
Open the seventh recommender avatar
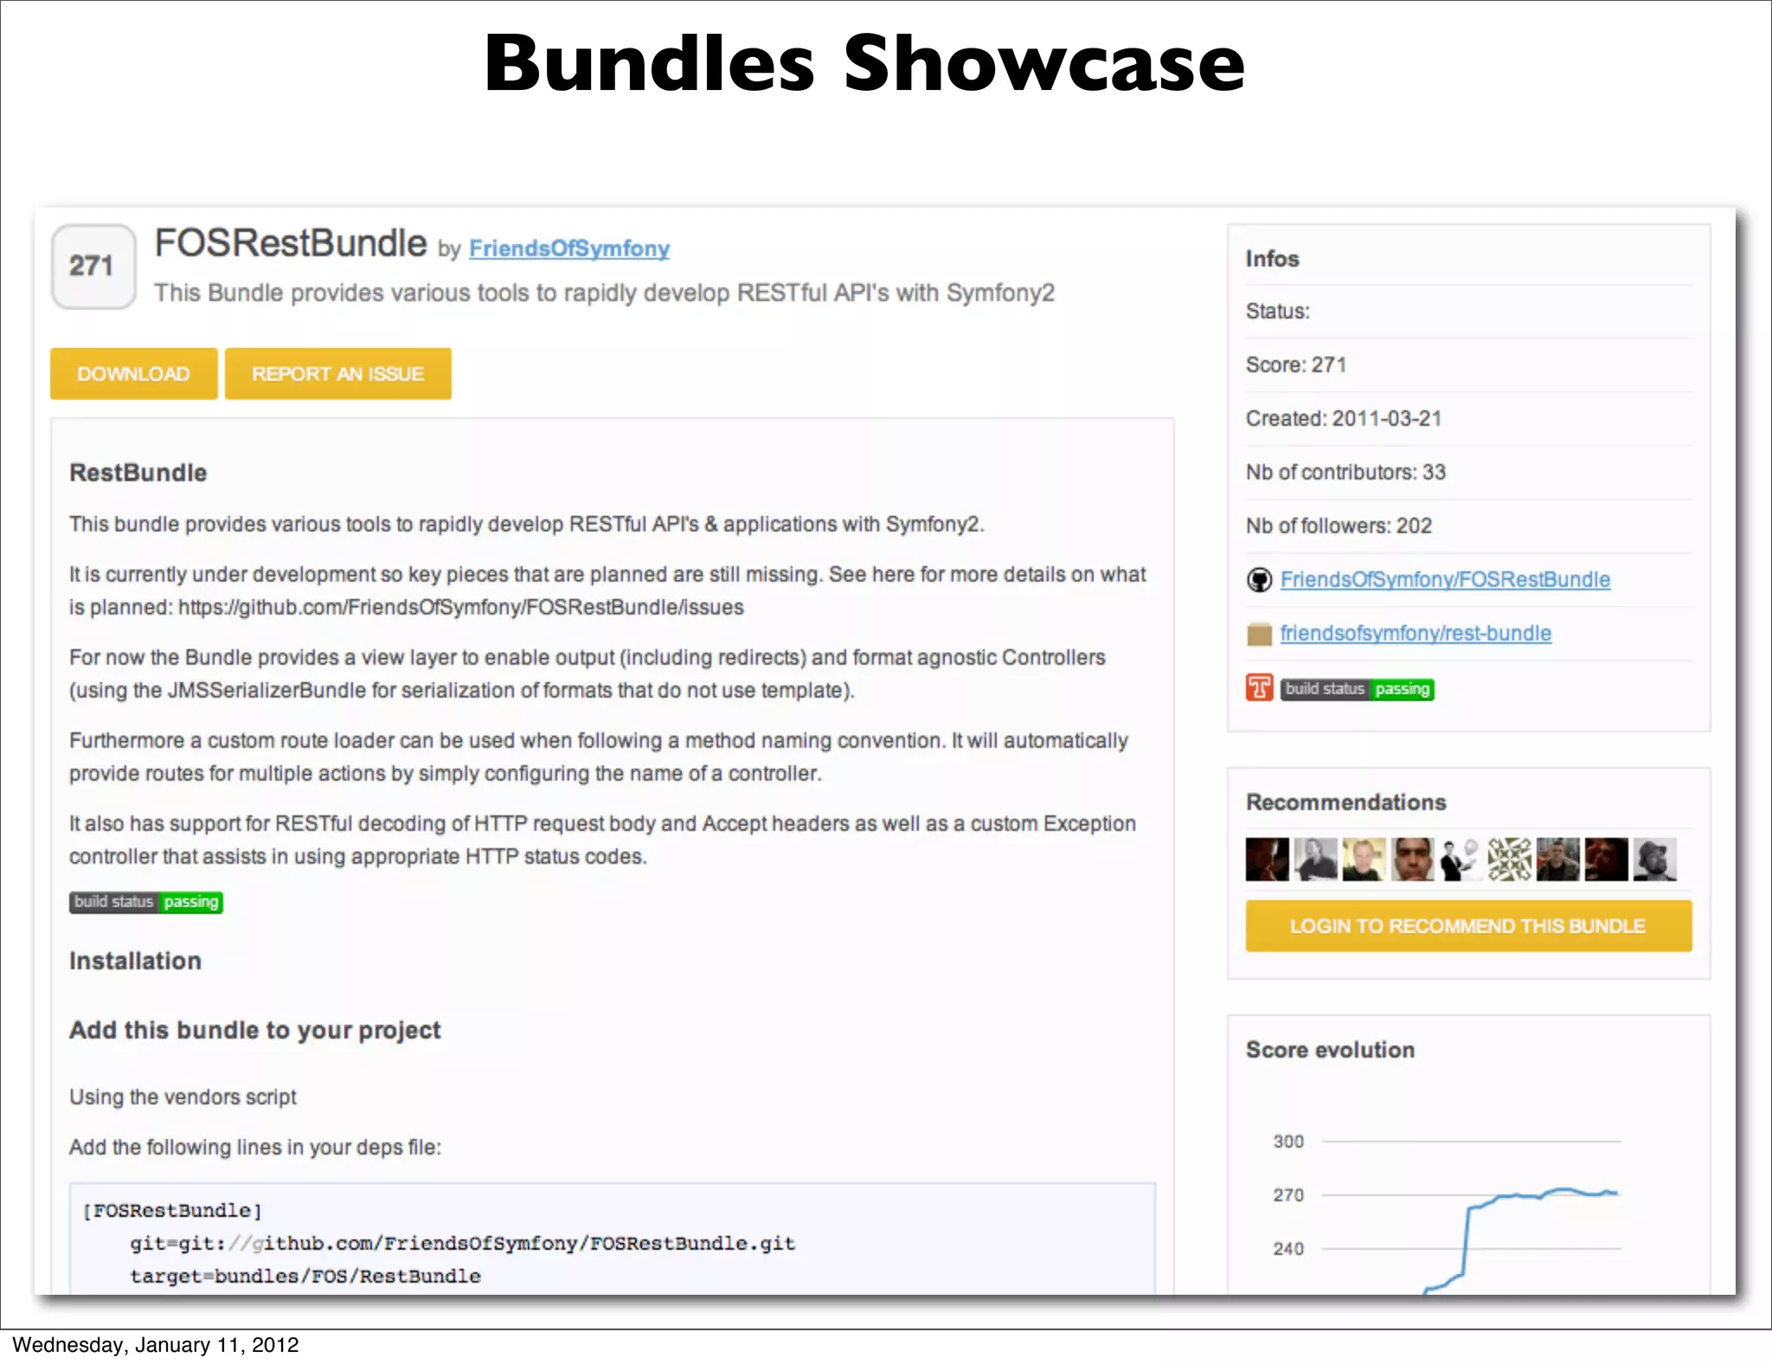1558,859
